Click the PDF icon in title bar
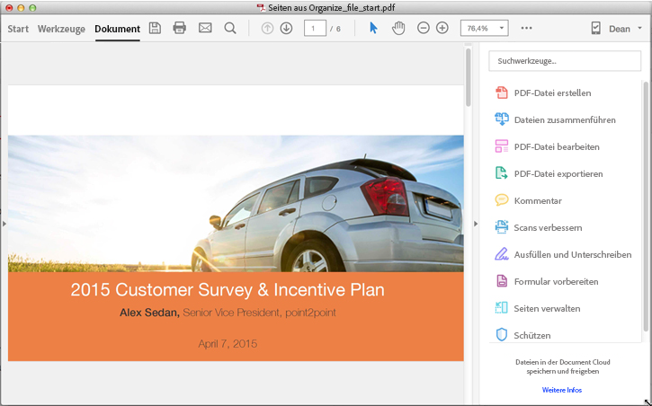The width and height of the screenshot is (652, 406). click(261, 7)
